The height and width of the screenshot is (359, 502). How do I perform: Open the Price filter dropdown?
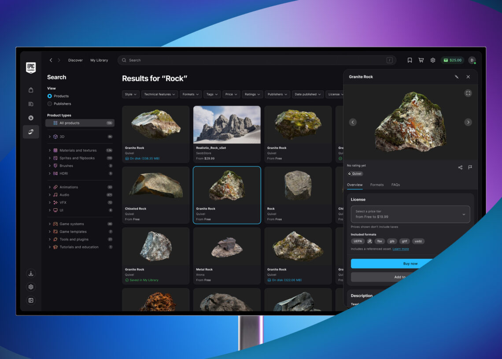[x=231, y=94]
